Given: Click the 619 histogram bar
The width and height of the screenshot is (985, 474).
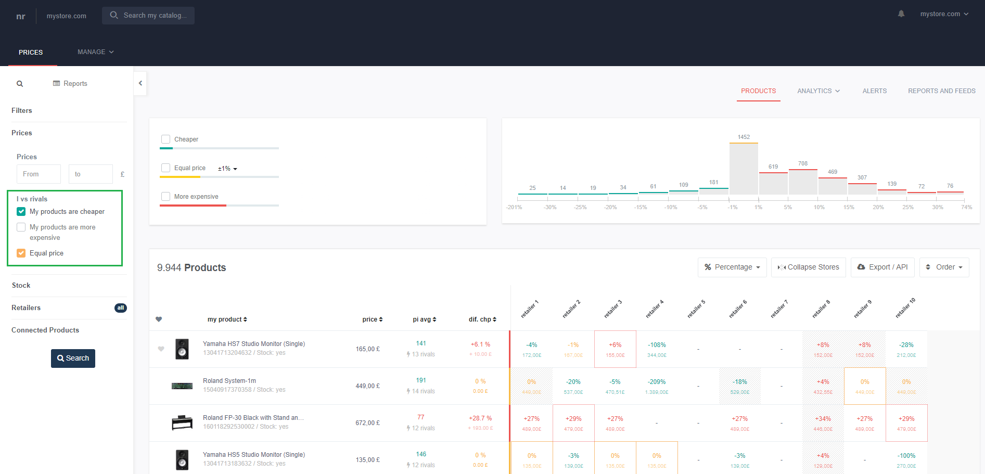Looking at the screenshot, I should [x=773, y=184].
